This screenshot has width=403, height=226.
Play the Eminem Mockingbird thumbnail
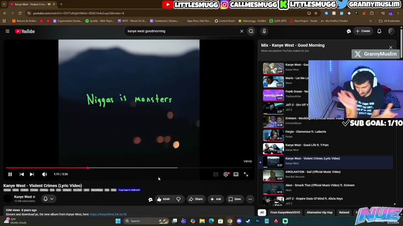[x=273, y=122]
